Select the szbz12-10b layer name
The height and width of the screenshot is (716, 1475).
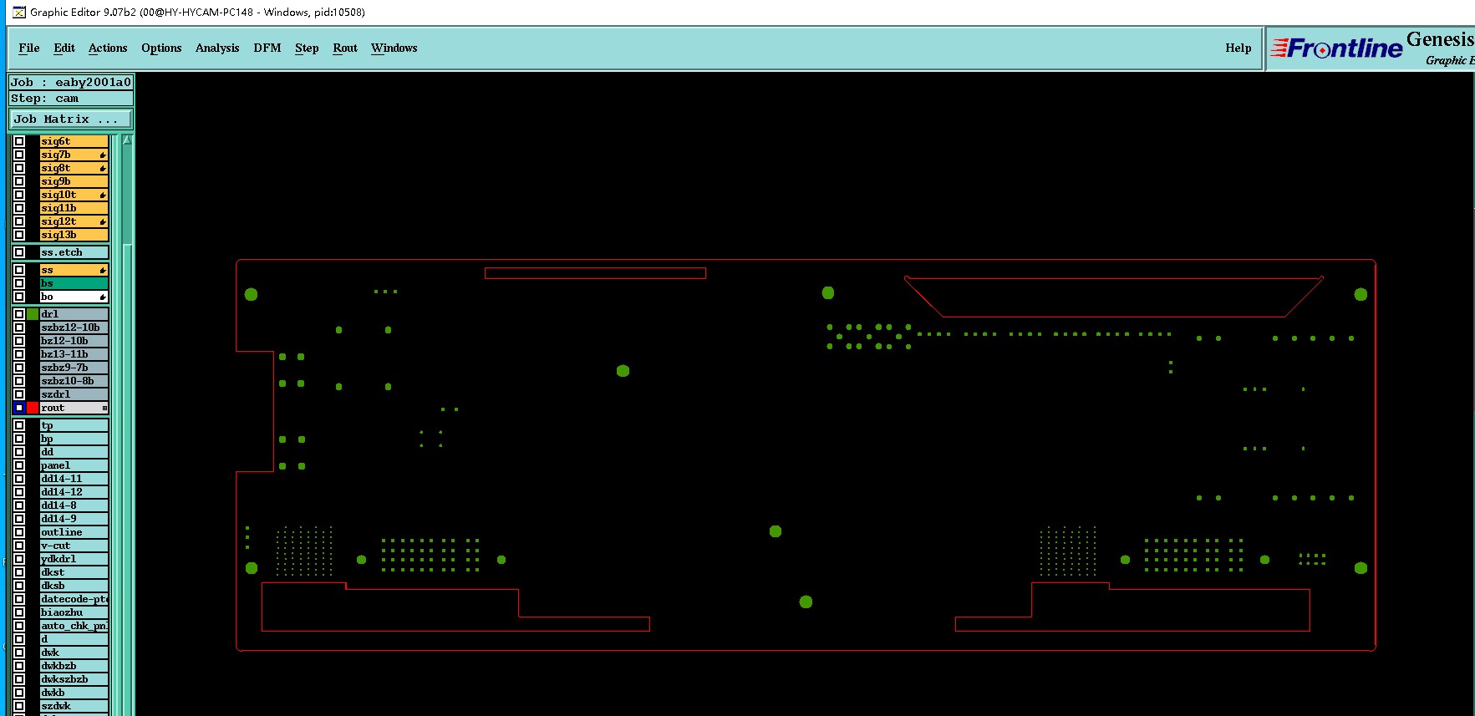[74, 328]
